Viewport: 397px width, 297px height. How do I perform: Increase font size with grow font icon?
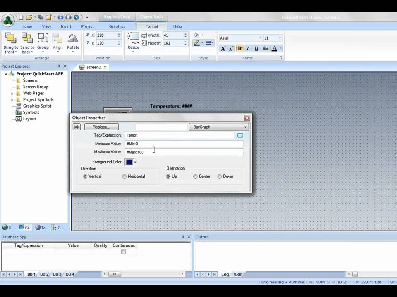[x=223, y=49]
